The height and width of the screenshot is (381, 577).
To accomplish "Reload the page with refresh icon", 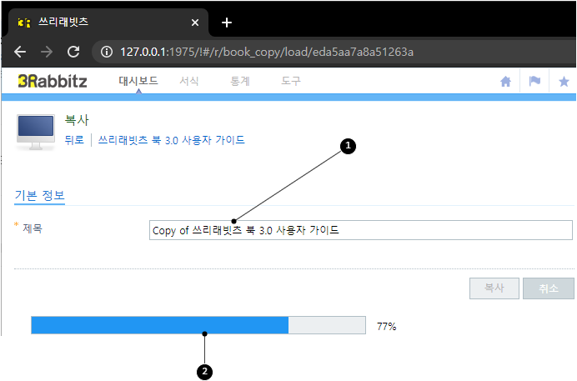I will point(73,52).
